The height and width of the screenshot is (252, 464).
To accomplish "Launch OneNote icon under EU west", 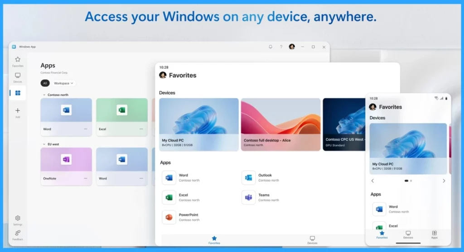I will pyautogui.click(x=66, y=160).
